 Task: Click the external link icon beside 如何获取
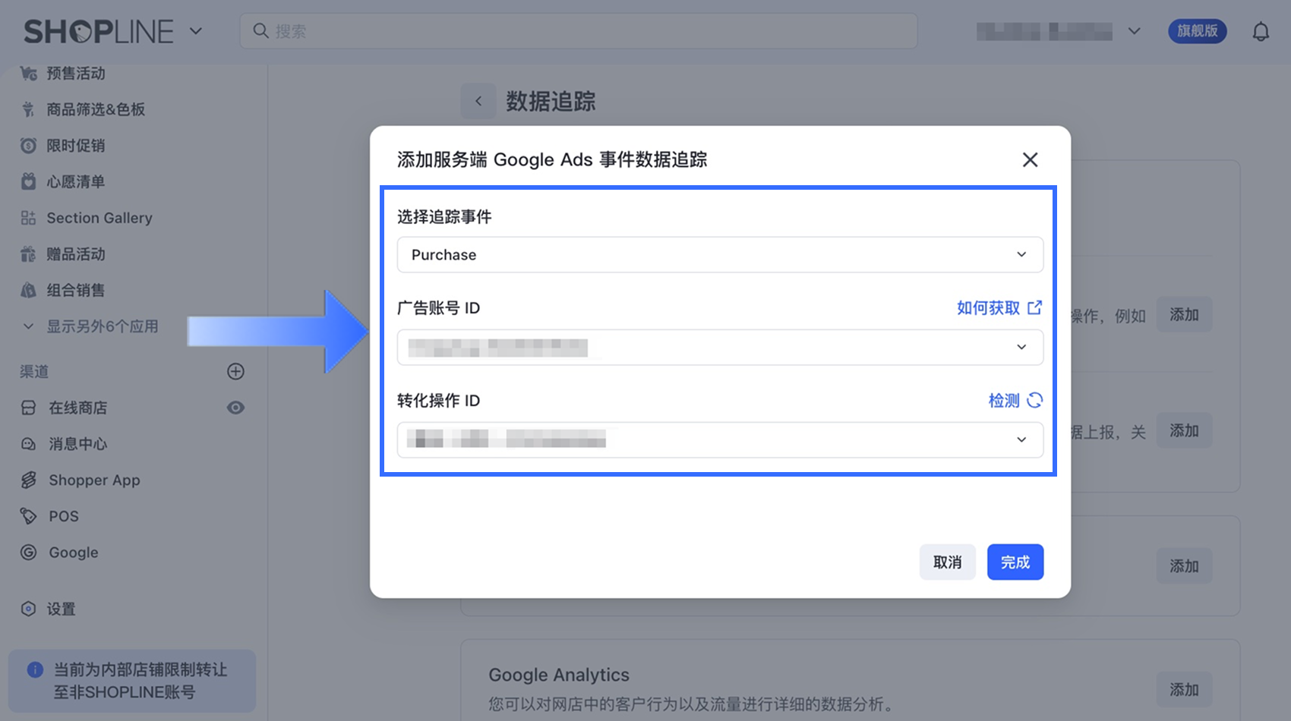tap(1034, 307)
